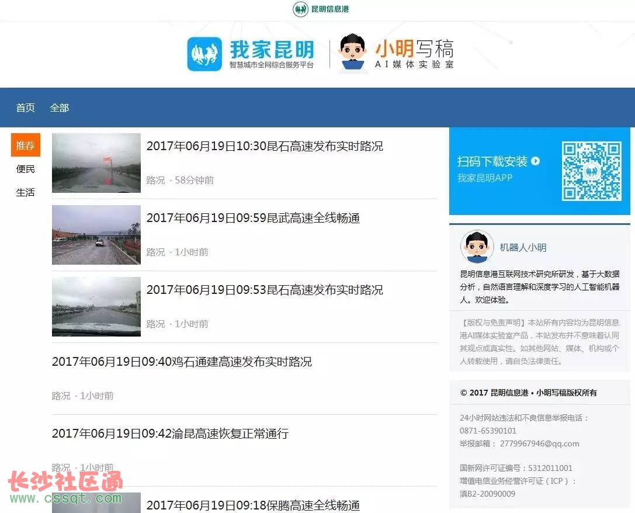Click 路况 tag under 09:53昆石高速 article

coord(155,324)
